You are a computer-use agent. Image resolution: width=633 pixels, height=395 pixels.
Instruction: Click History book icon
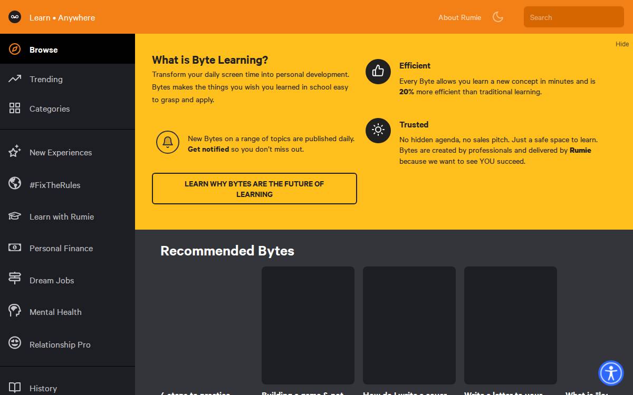point(15,388)
